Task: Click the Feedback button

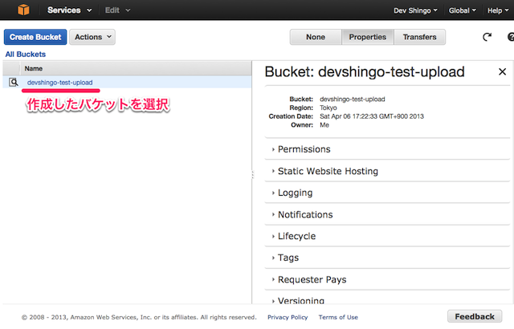Action: coord(475,316)
